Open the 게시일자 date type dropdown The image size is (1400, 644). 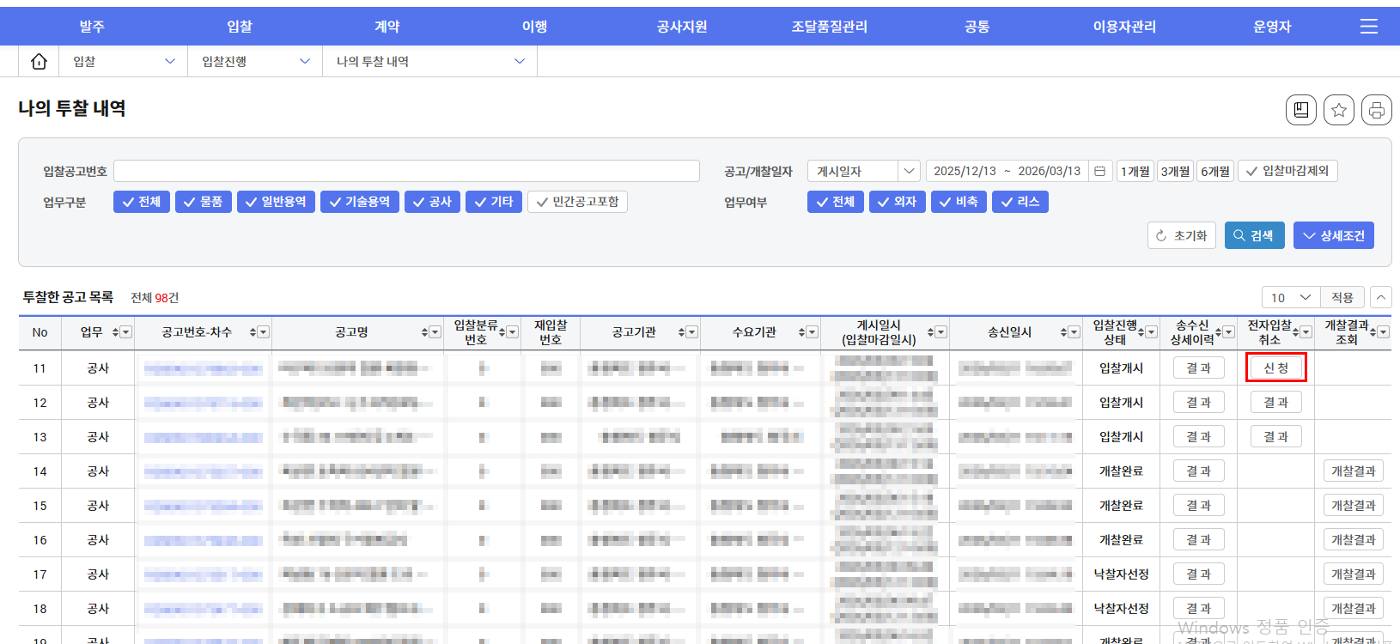tap(863, 171)
